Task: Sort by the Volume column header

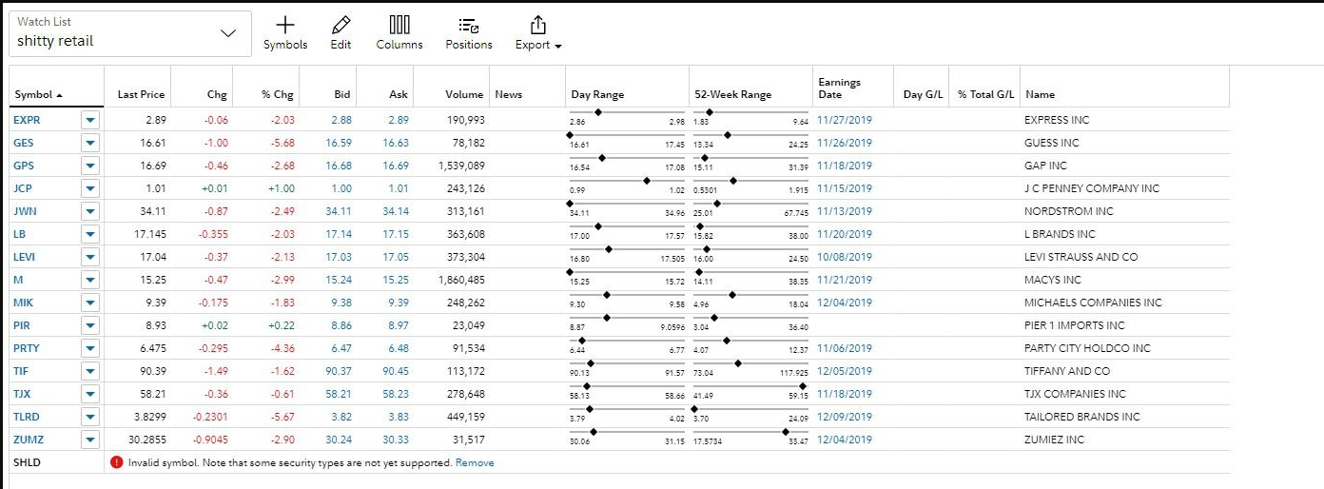Action: click(x=464, y=94)
